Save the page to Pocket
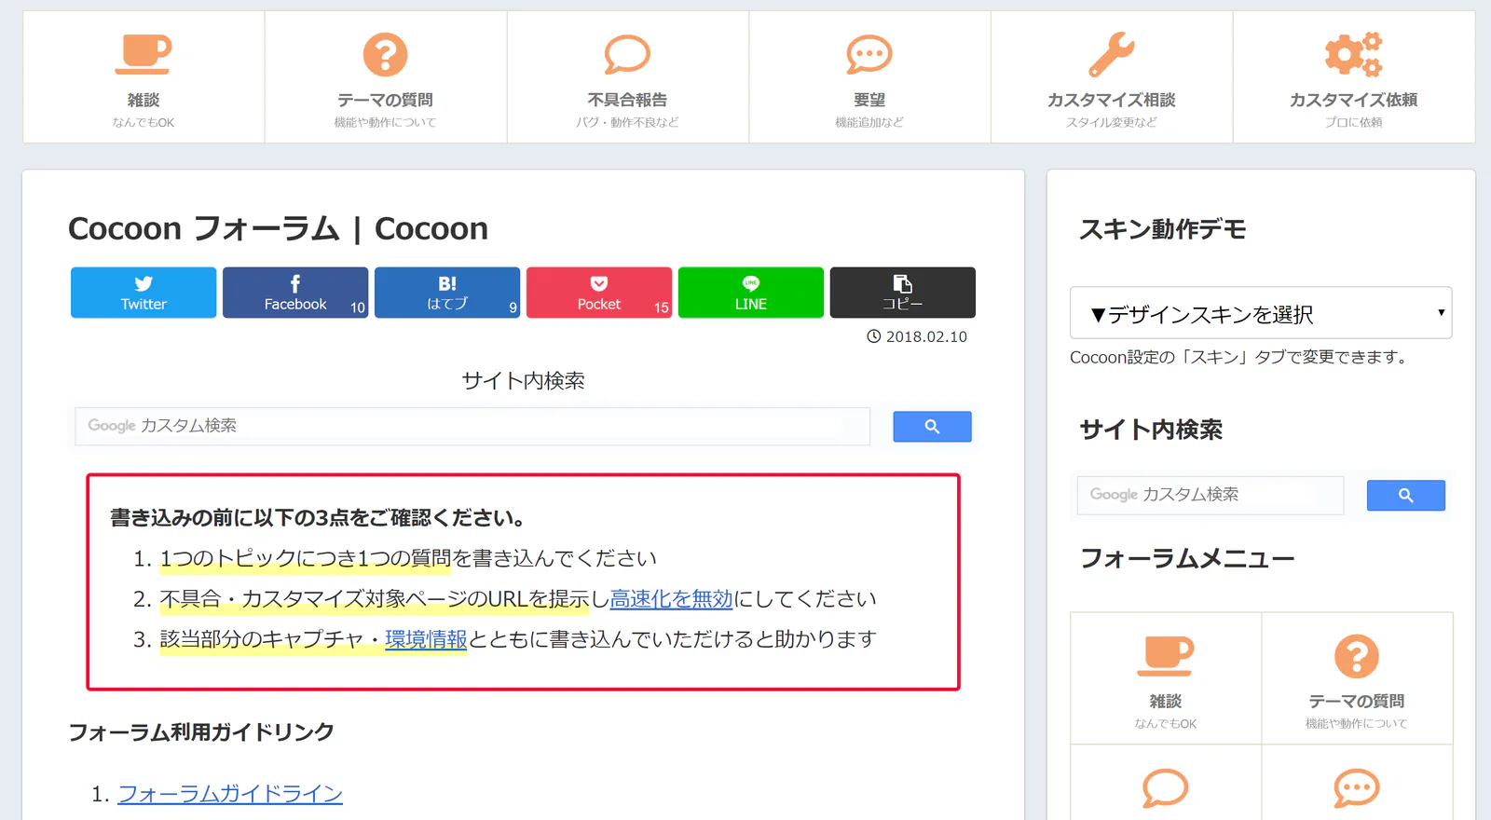1491x820 pixels. point(599,293)
